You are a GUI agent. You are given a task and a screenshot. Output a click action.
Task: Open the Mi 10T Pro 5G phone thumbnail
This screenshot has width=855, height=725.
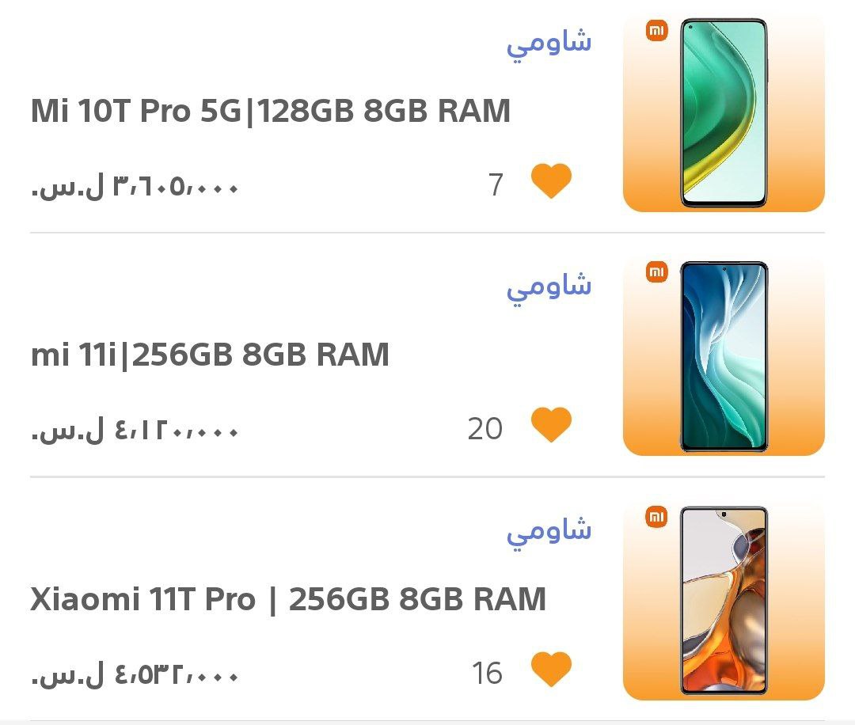[724, 113]
